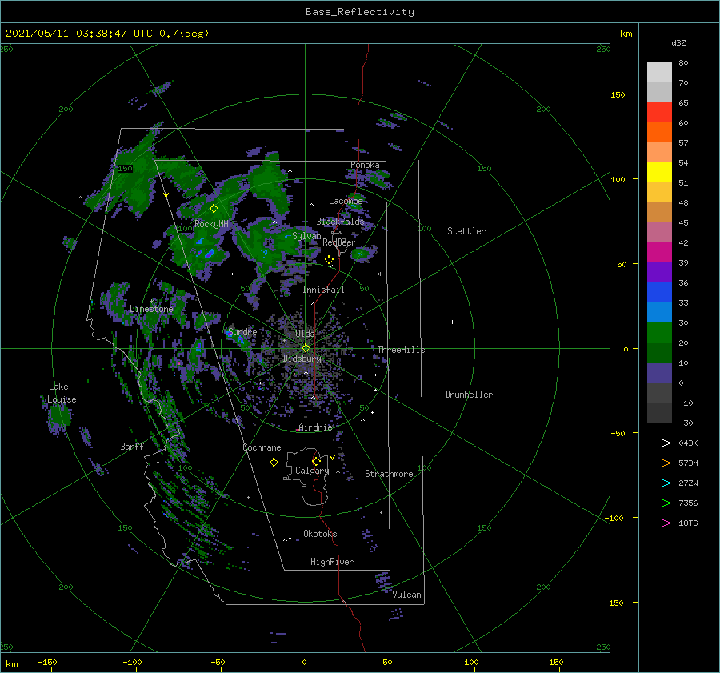This screenshot has width=720, height=673.
Task: Pick the orange 57-60 dBZ color swatch
Action: coord(659,133)
